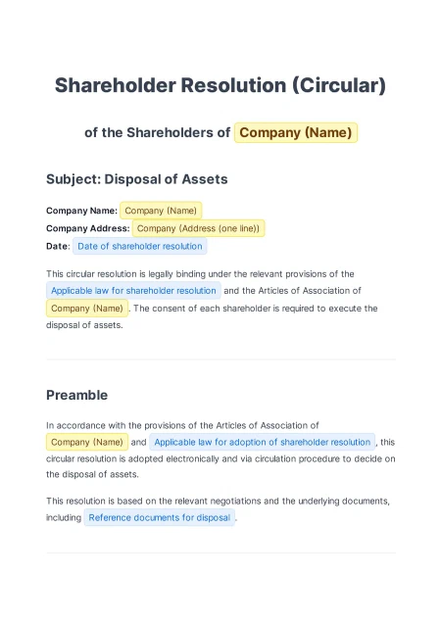The width and height of the screenshot is (441, 623).
Task: Click the Date: label
Action: pos(58,246)
